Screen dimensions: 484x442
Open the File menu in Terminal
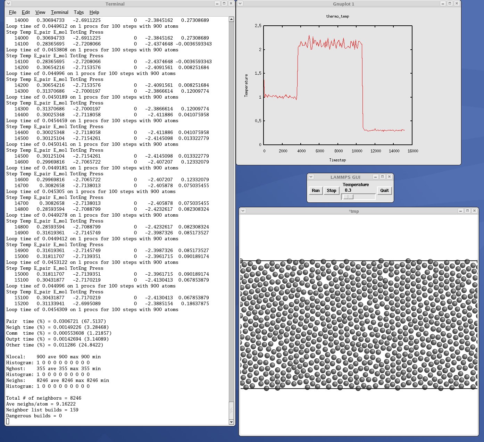tap(12, 12)
